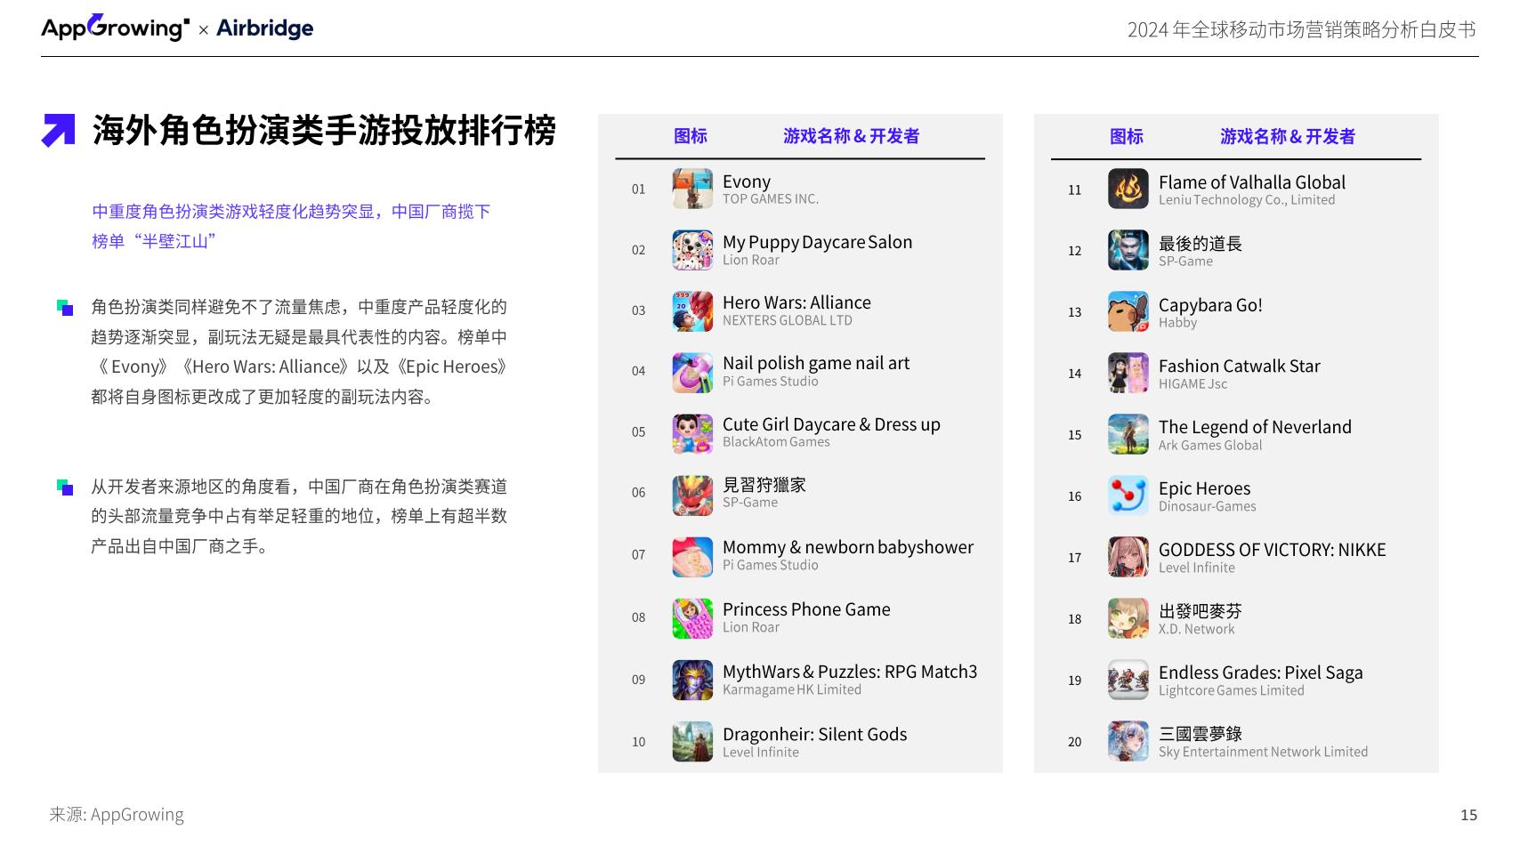Select MythWars & Puzzles: RPG Match3 title

850,672
